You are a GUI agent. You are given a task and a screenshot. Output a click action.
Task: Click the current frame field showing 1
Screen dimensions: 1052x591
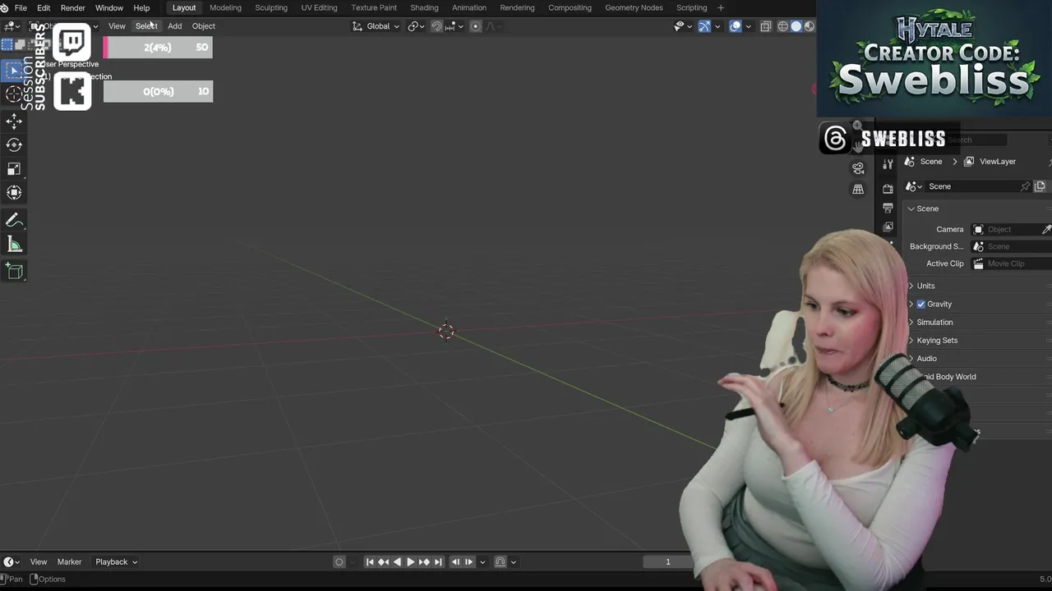668,562
